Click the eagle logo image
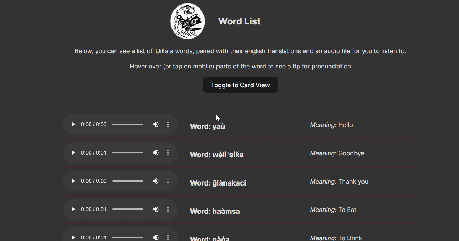Viewport: 459px width, 241px height. [187, 21]
